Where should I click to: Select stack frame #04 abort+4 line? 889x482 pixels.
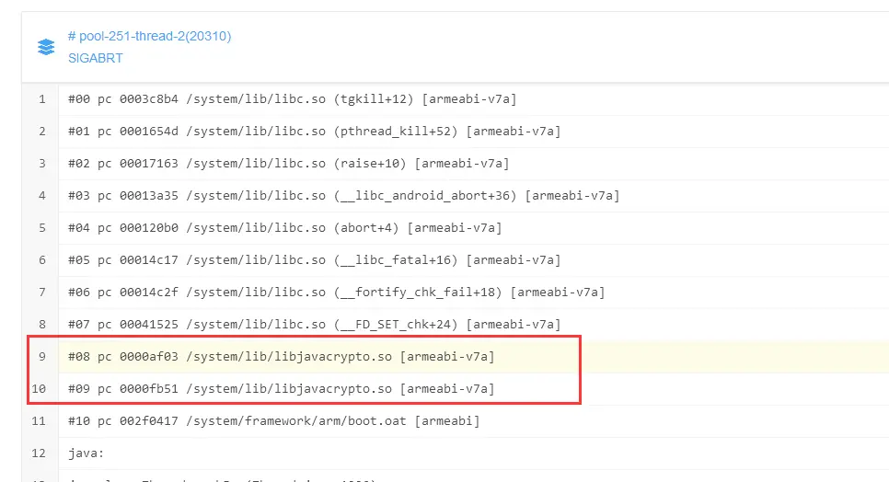pos(284,228)
